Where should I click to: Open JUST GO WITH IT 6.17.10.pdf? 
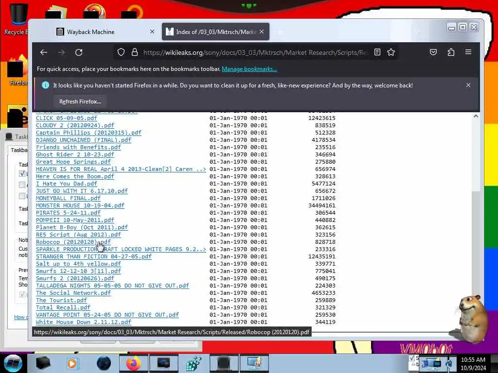(x=82, y=191)
